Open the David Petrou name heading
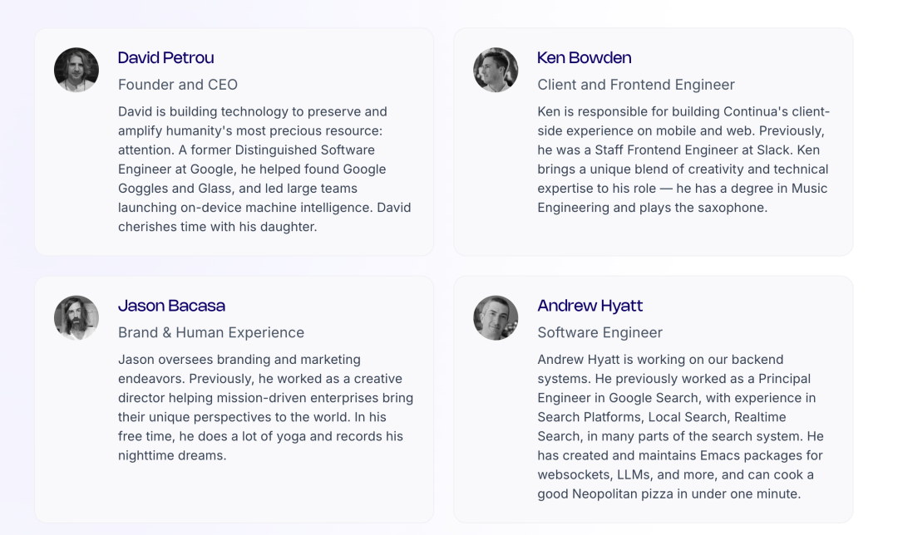 (x=166, y=57)
